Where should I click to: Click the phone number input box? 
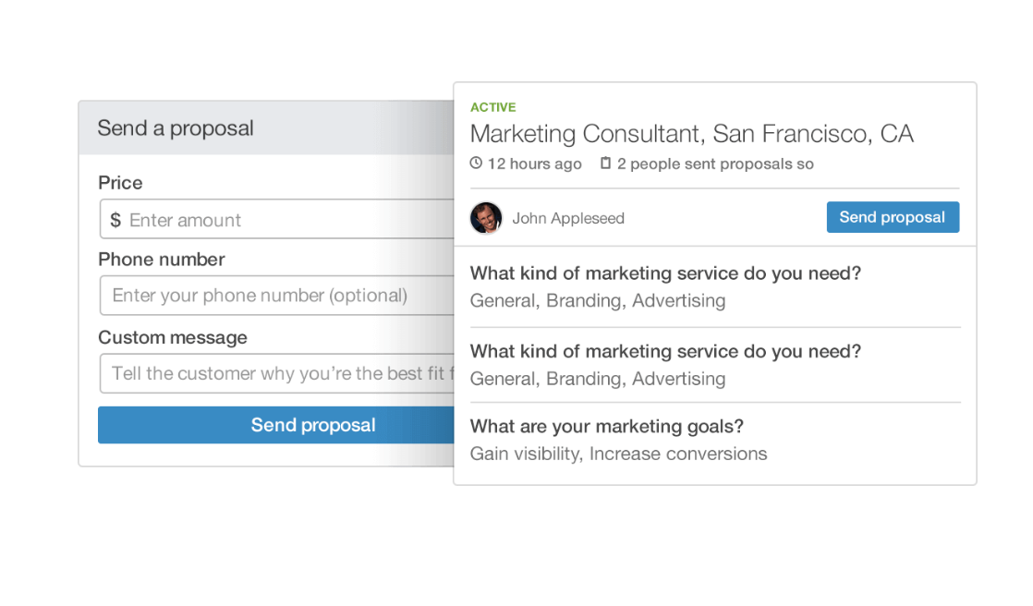[277, 296]
